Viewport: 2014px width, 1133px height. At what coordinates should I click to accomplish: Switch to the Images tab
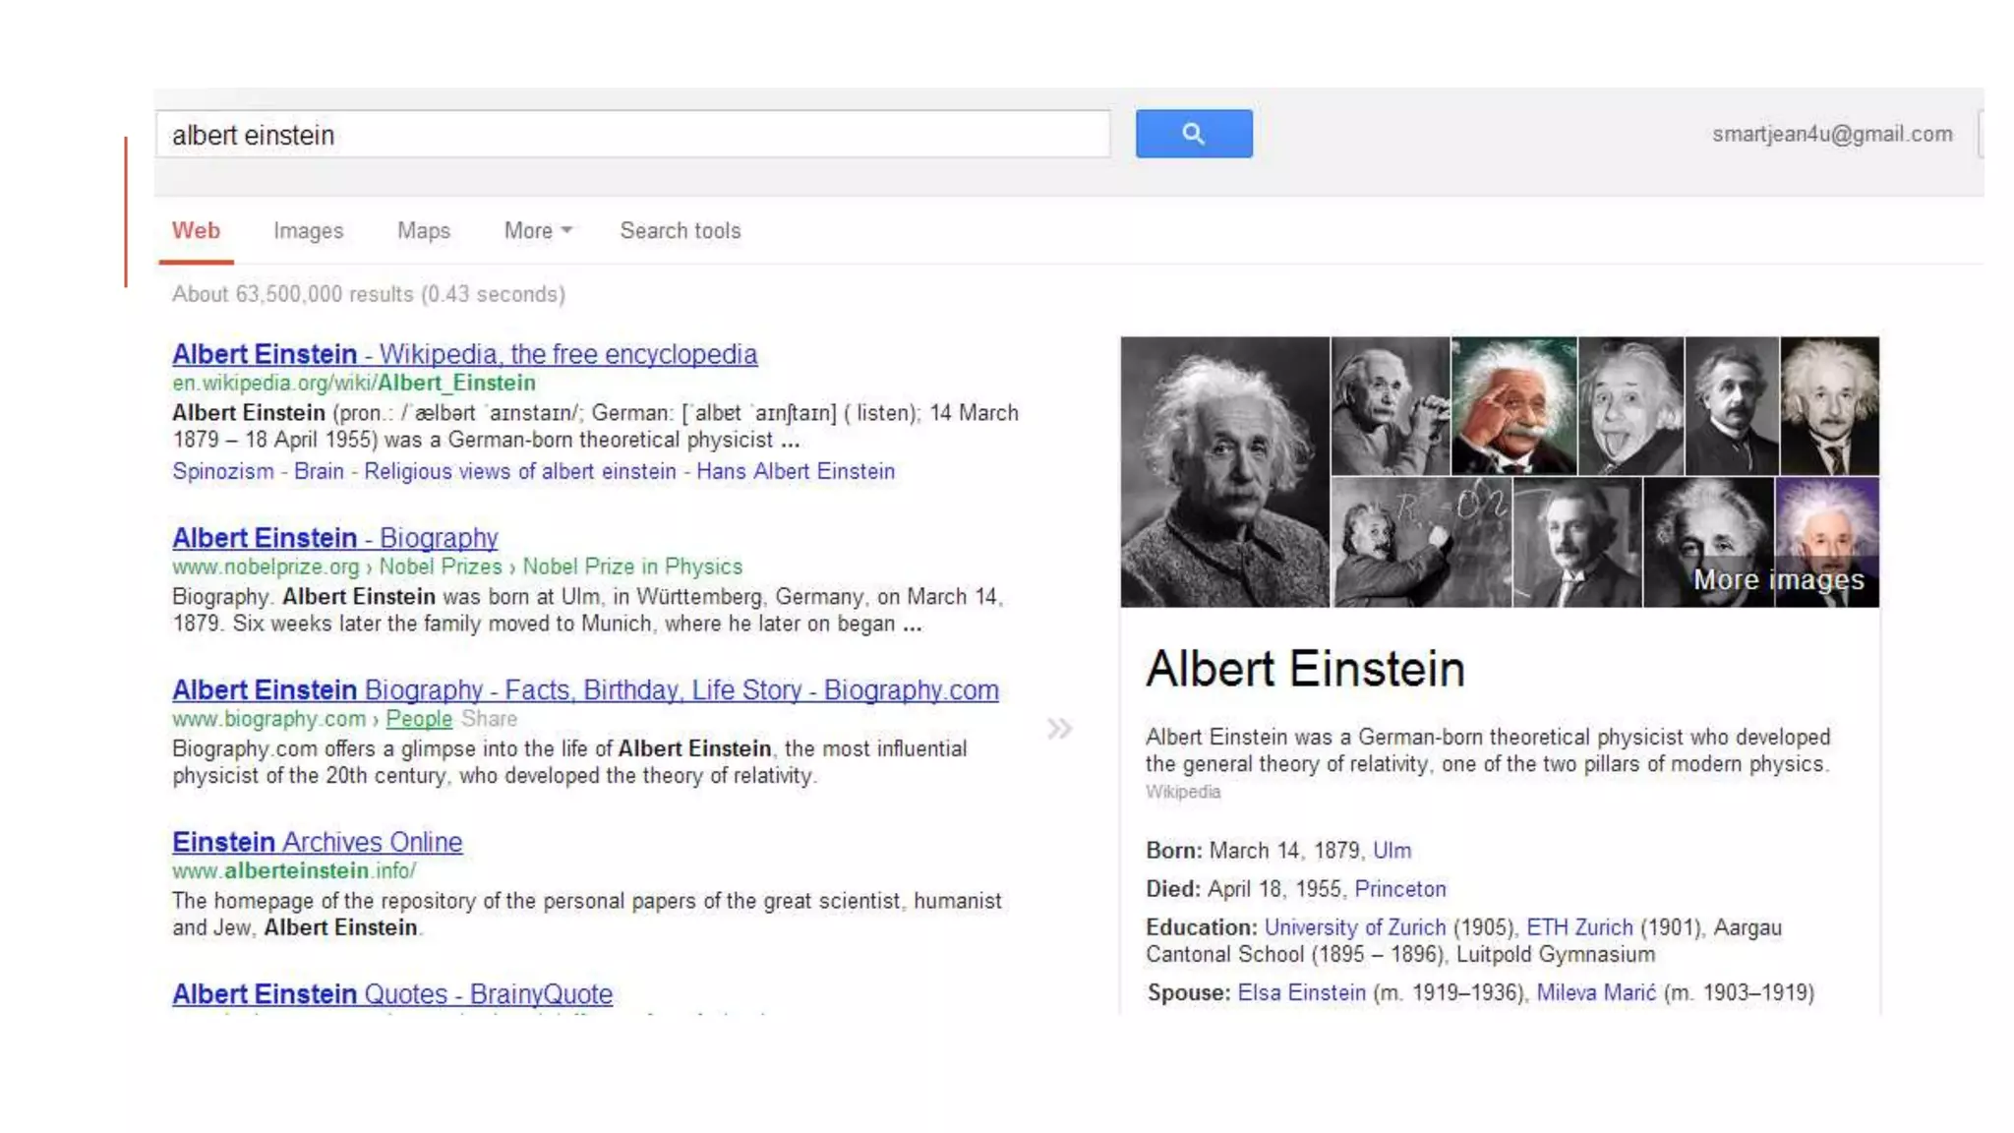click(308, 231)
